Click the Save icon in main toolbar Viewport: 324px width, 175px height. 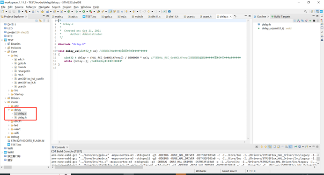tap(10, 12)
